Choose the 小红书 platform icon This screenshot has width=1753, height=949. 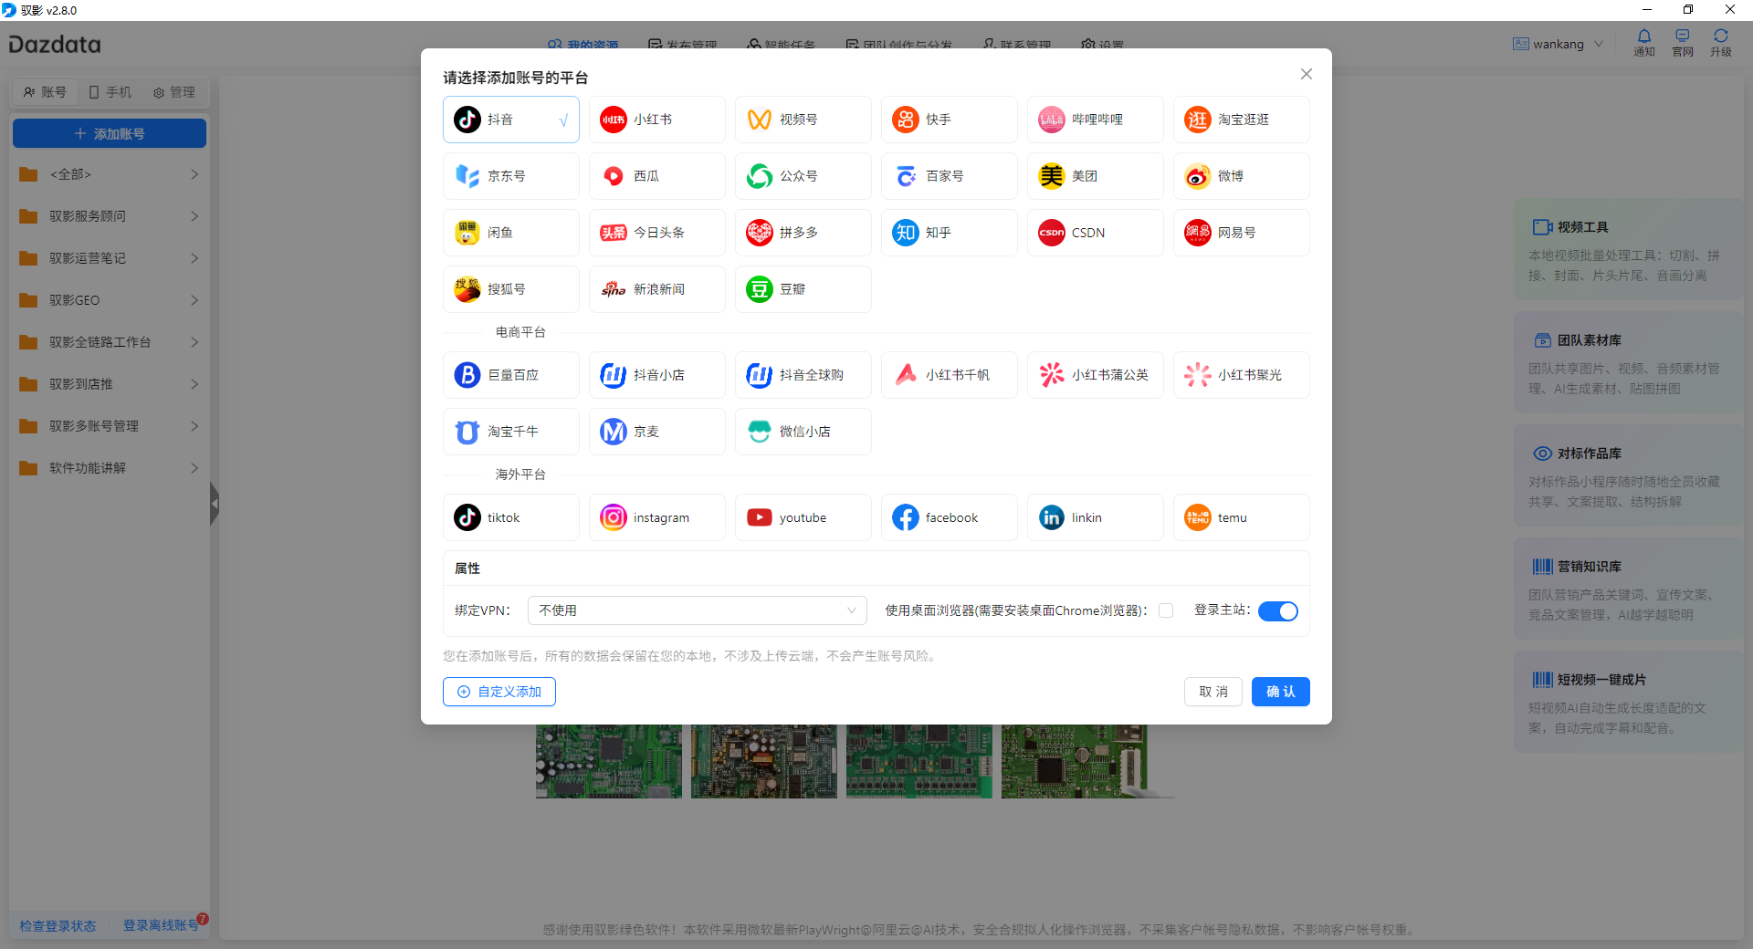(x=614, y=120)
